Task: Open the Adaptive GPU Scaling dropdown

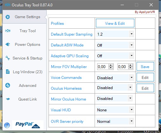Action: click(x=131, y=55)
